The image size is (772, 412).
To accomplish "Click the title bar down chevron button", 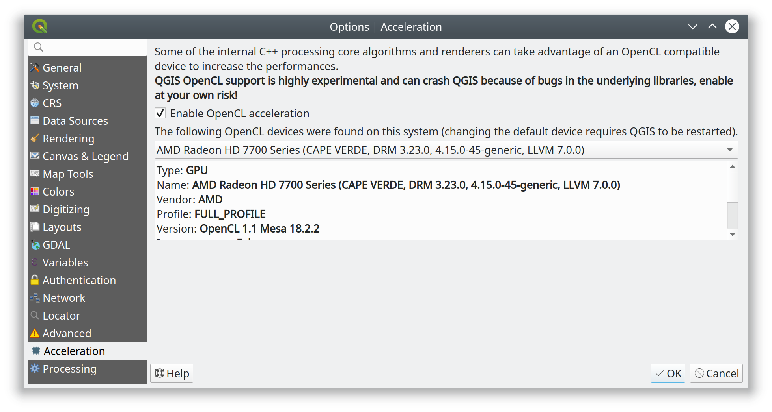I will pyautogui.click(x=693, y=27).
